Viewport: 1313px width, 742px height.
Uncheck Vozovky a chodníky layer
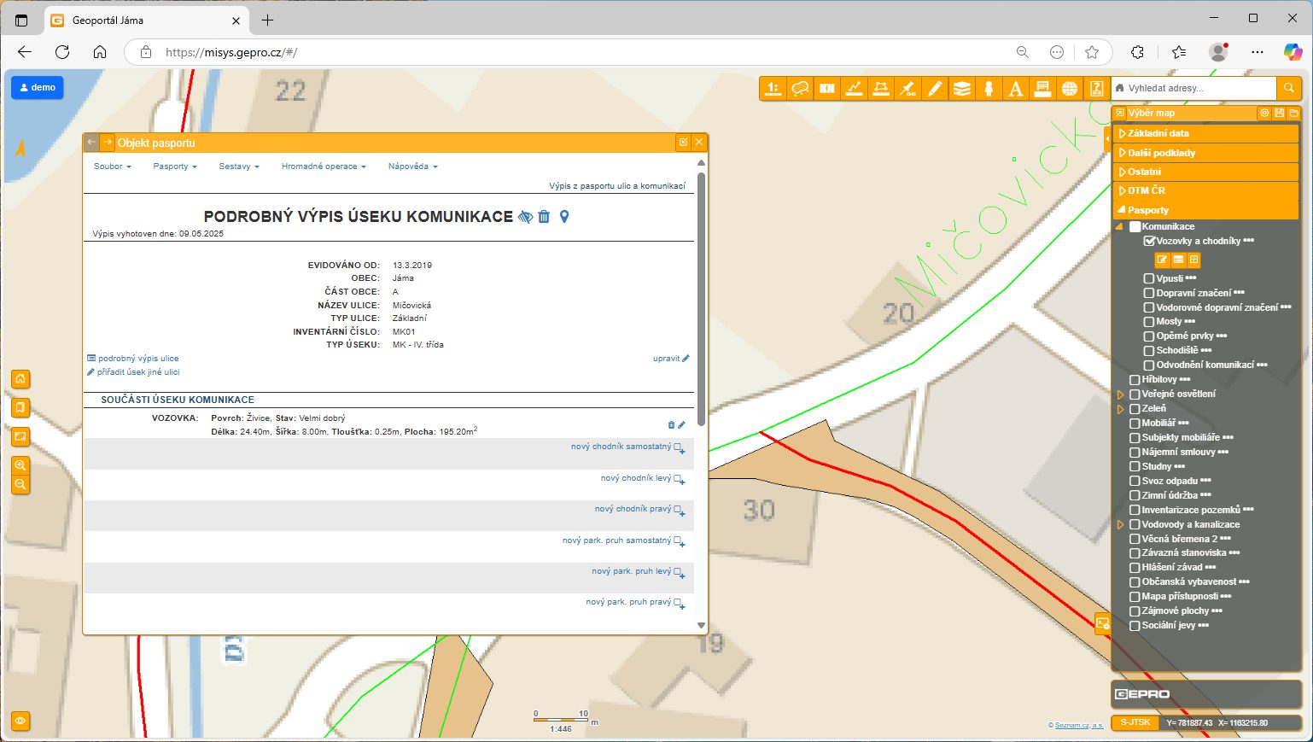(1149, 241)
